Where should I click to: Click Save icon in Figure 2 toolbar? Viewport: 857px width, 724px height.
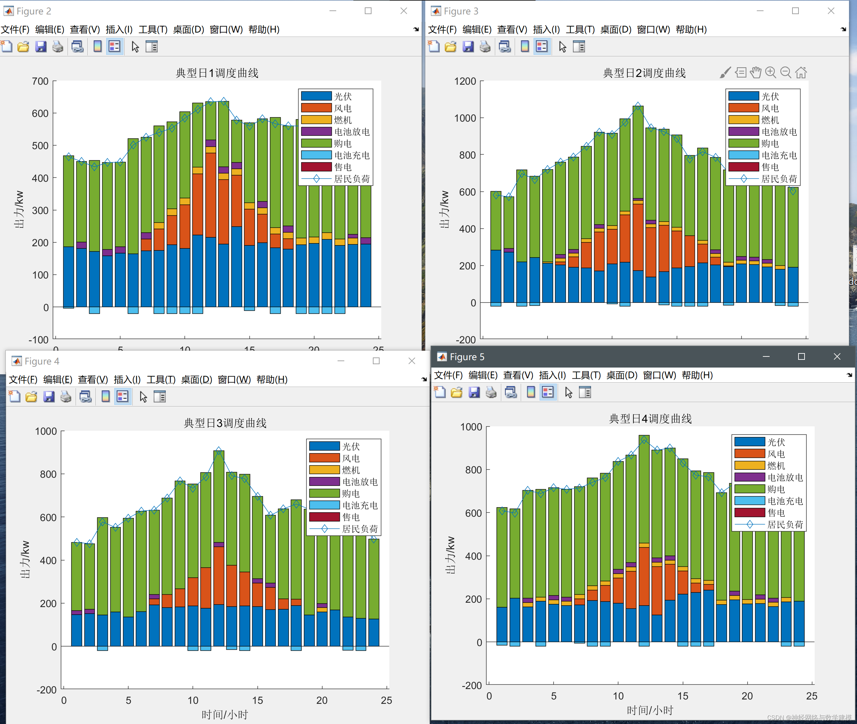point(41,47)
